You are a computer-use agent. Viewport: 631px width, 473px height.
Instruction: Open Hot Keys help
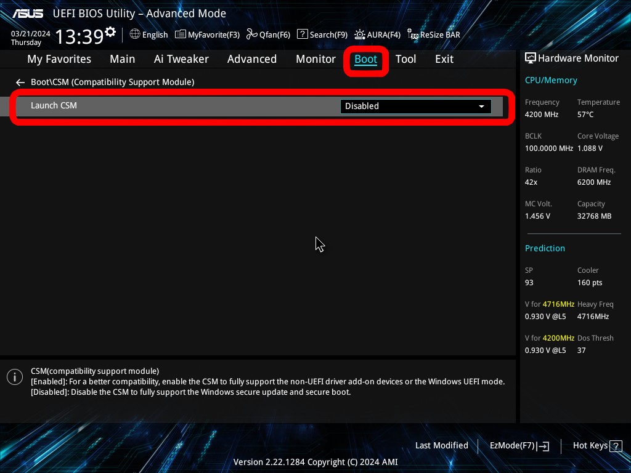tap(590, 446)
